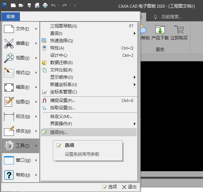This screenshot has height=192, width=203.
Task: Open file using the folder icon in the title bar
Action: (21, 5)
